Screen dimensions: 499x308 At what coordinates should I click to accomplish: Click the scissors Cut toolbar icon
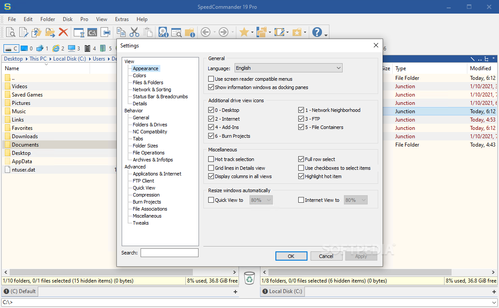[x=134, y=32]
